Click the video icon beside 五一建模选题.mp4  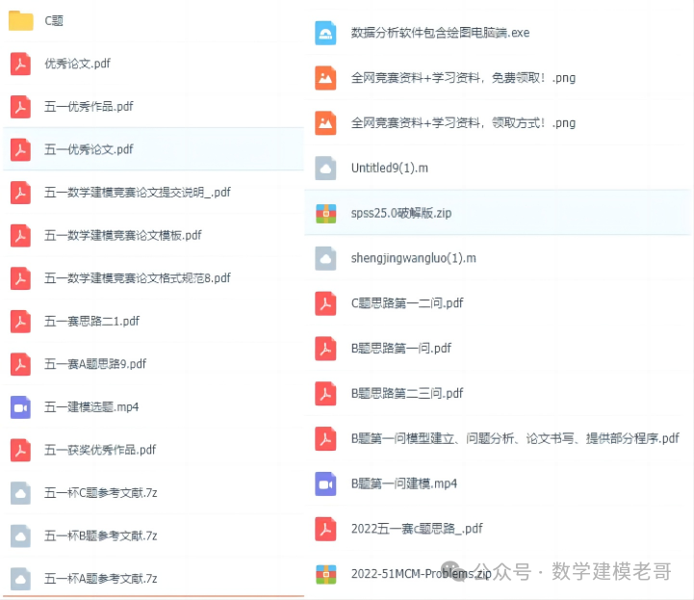[20, 407]
